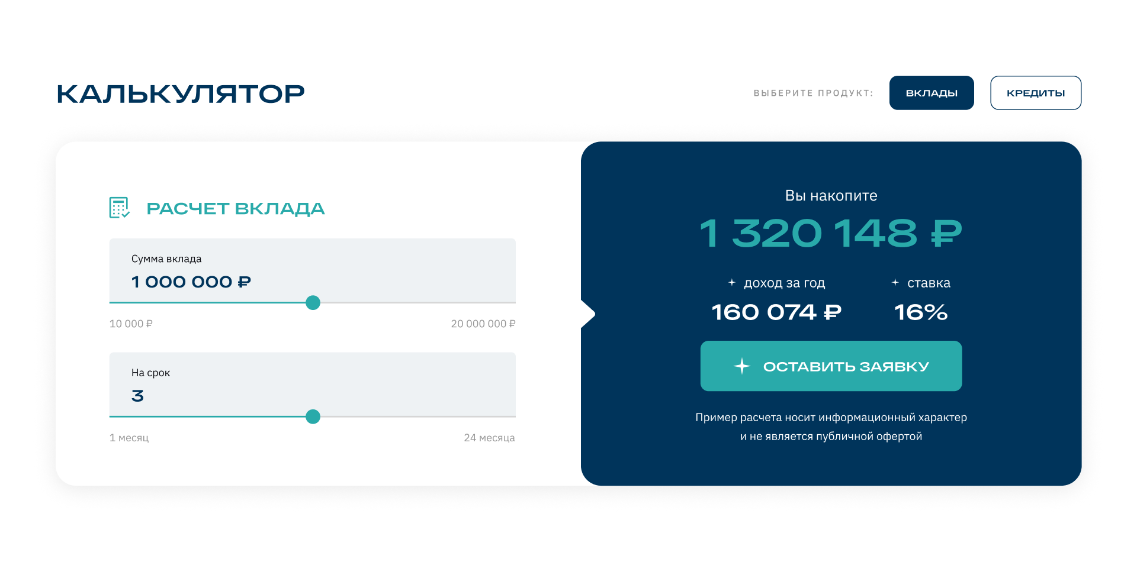The width and height of the screenshot is (1137, 562).
Task: Click the calculator icon beside Расчет вклада
Action: click(119, 208)
